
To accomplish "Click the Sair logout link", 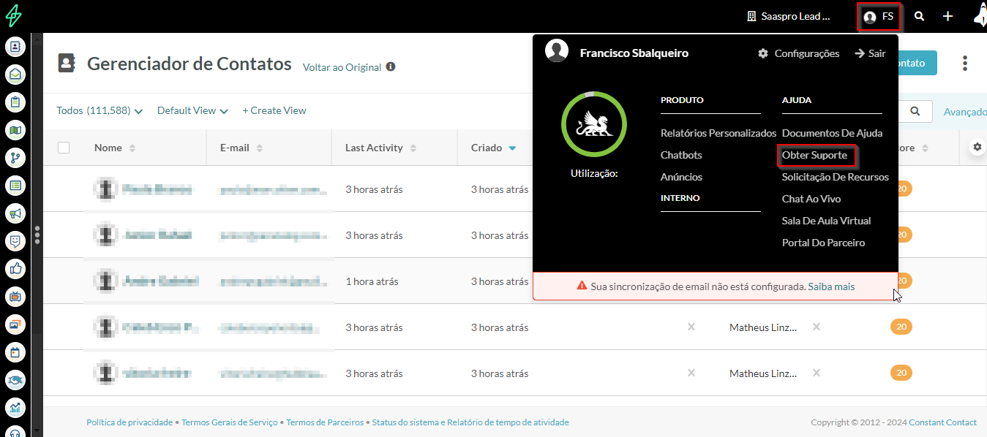I will pyautogui.click(x=870, y=53).
